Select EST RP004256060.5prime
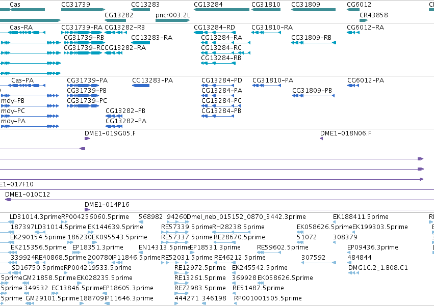 (x=95, y=217)
